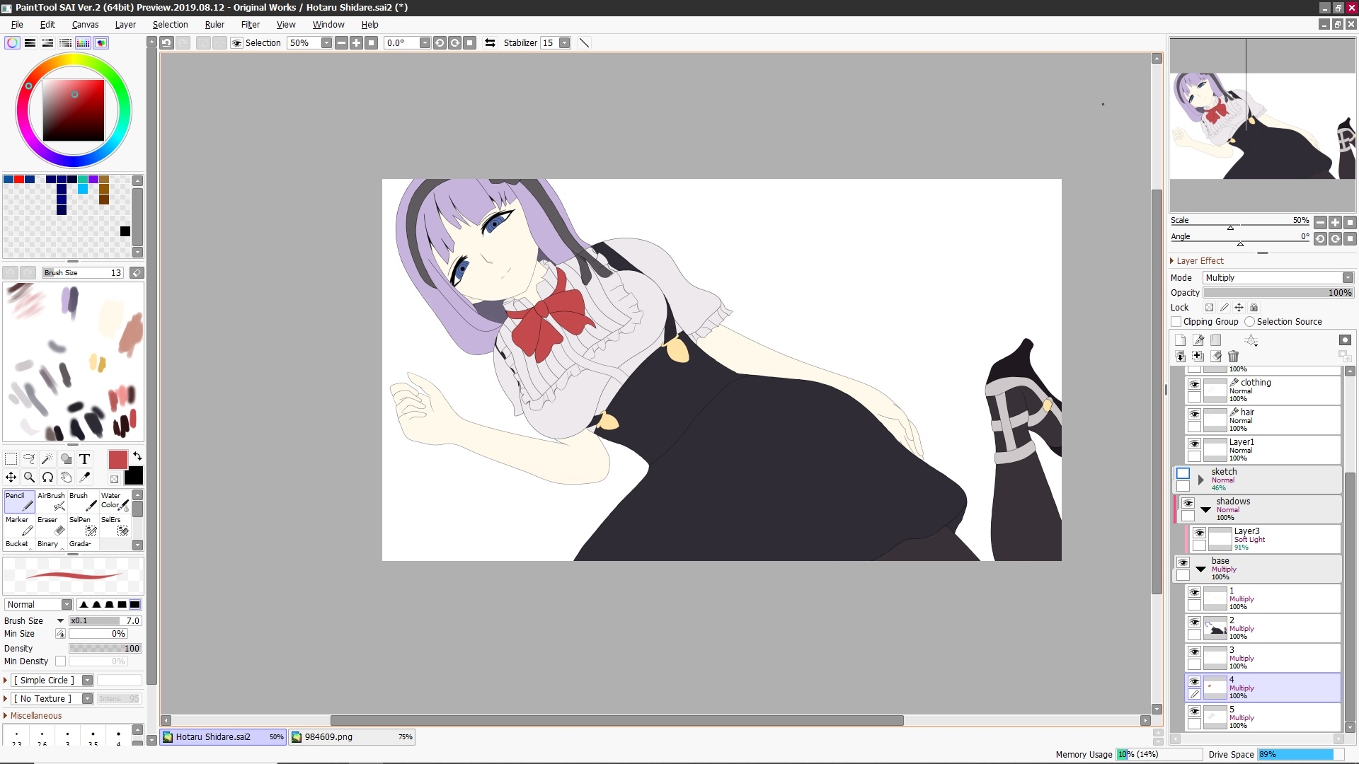1359x764 pixels.
Task: Enable the Selection Source radio button
Action: pos(1249,322)
